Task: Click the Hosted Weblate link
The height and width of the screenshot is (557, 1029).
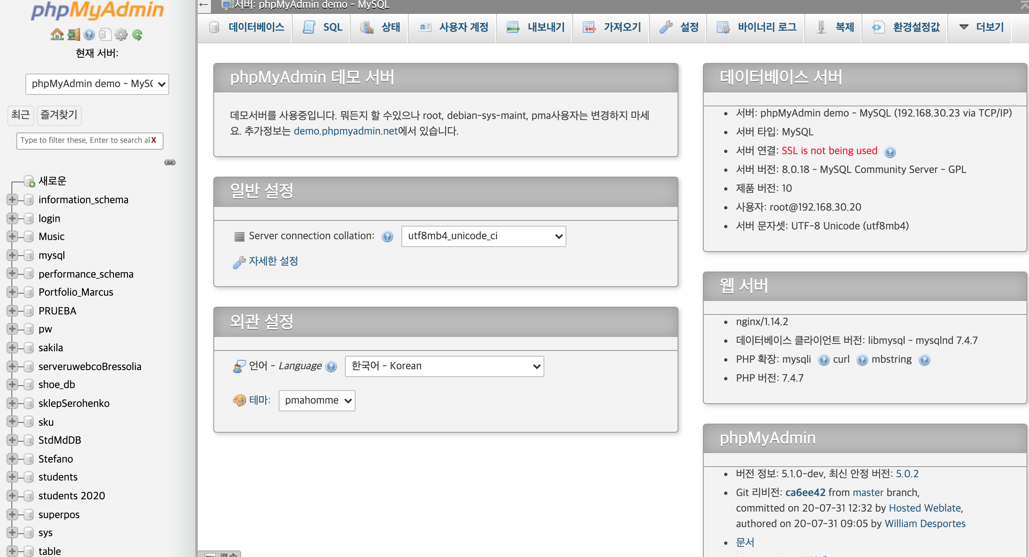Action: point(925,508)
